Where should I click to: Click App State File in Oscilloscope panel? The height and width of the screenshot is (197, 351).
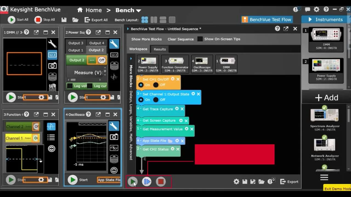pos(109,180)
